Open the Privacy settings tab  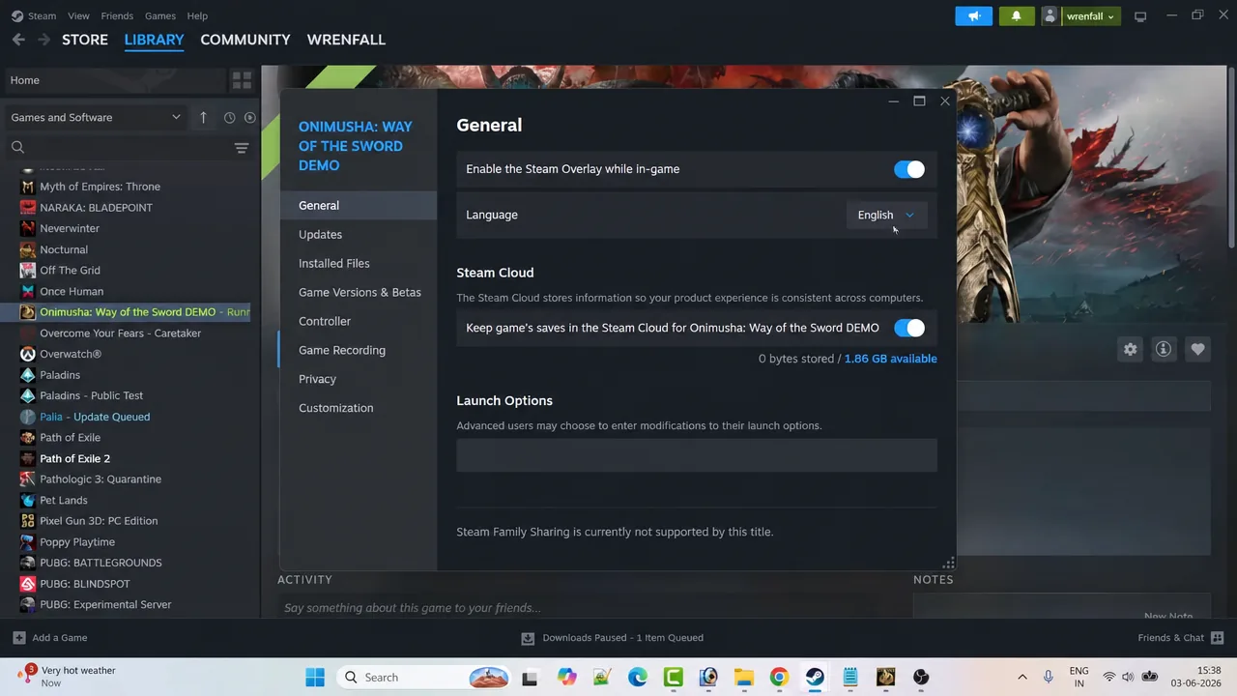pos(358,379)
